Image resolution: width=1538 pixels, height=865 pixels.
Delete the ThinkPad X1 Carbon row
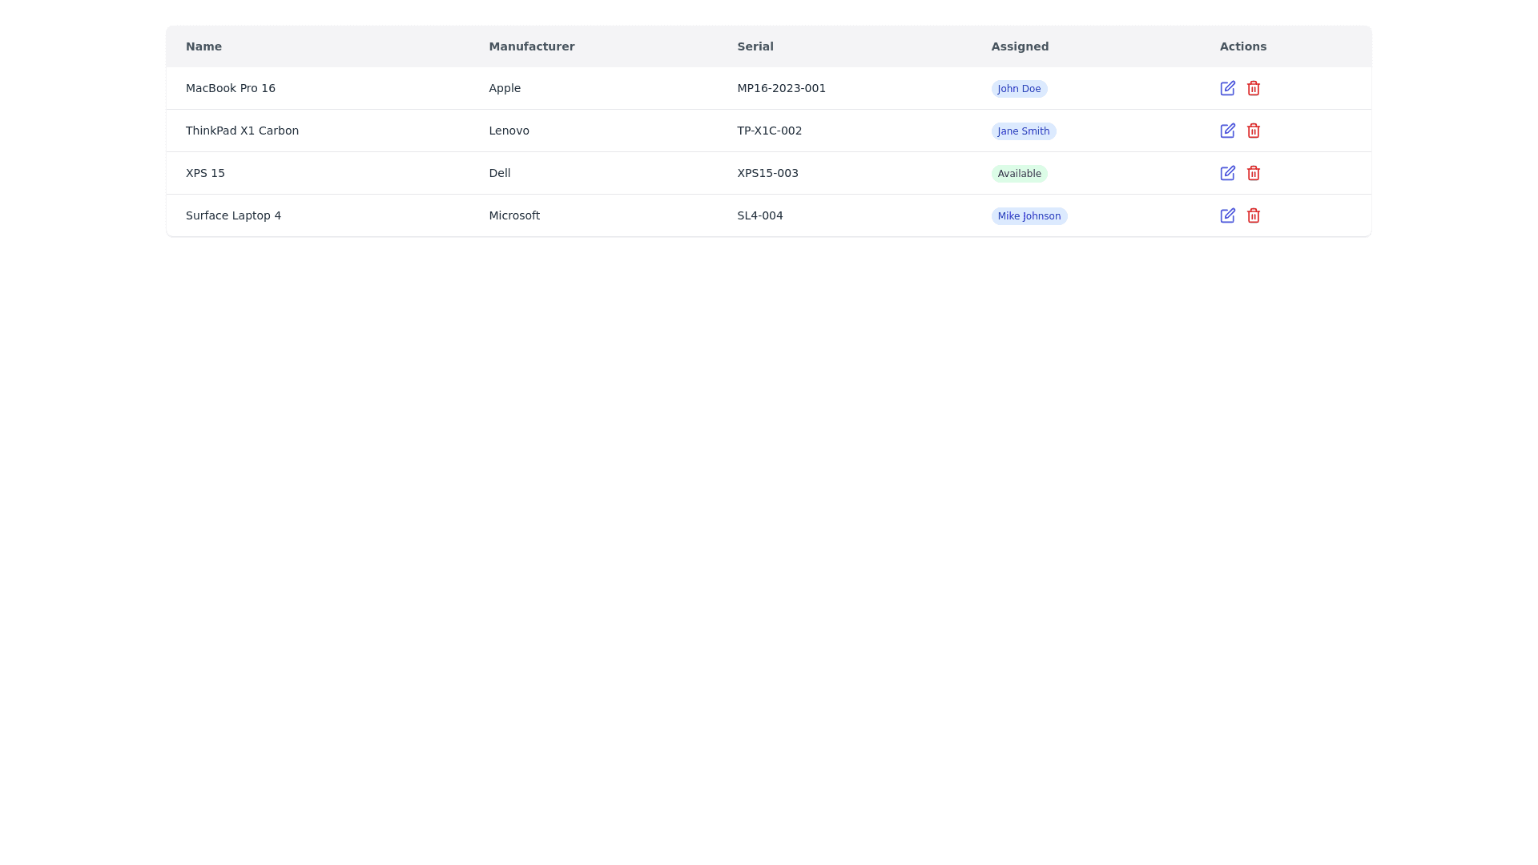(x=1253, y=131)
